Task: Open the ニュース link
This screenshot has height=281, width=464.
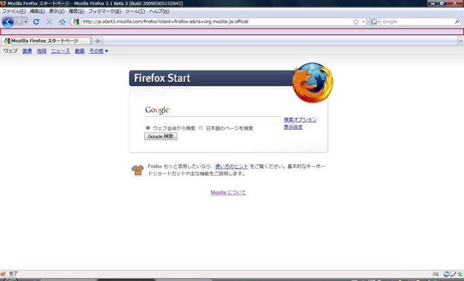Action: (60, 51)
